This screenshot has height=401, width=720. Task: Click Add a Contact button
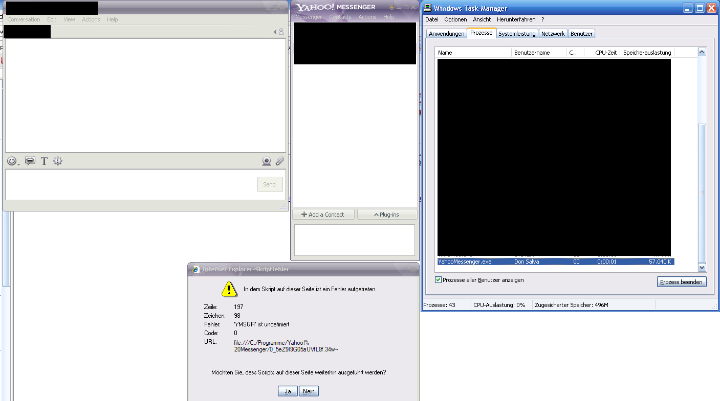[x=323, y=215]
